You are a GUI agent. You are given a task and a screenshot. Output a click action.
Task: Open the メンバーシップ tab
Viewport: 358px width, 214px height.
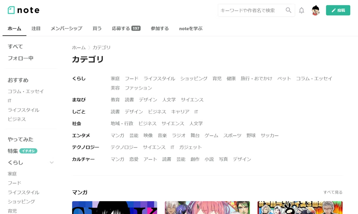pyautogui.click(x=66, y=29)
